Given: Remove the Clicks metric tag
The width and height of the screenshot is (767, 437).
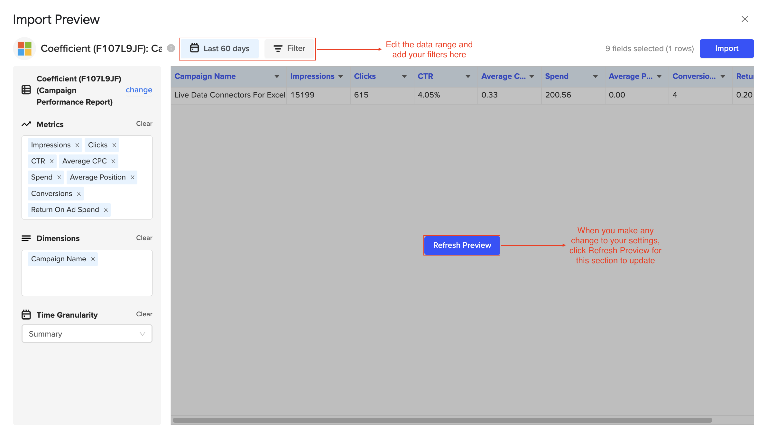Looking at the screenshot, I should click(114, 145).
